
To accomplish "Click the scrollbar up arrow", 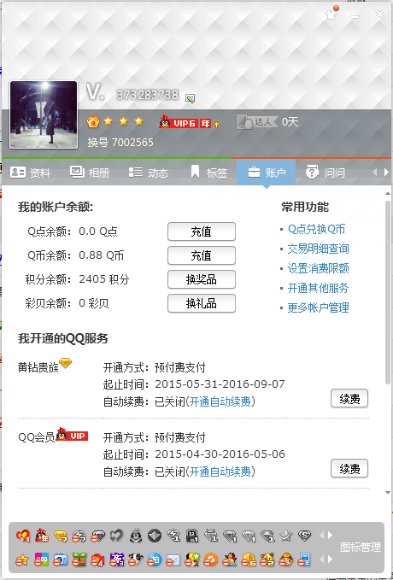I will pos(388,194).
